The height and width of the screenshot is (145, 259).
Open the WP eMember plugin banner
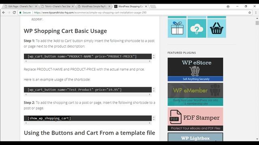click(195, 94)
